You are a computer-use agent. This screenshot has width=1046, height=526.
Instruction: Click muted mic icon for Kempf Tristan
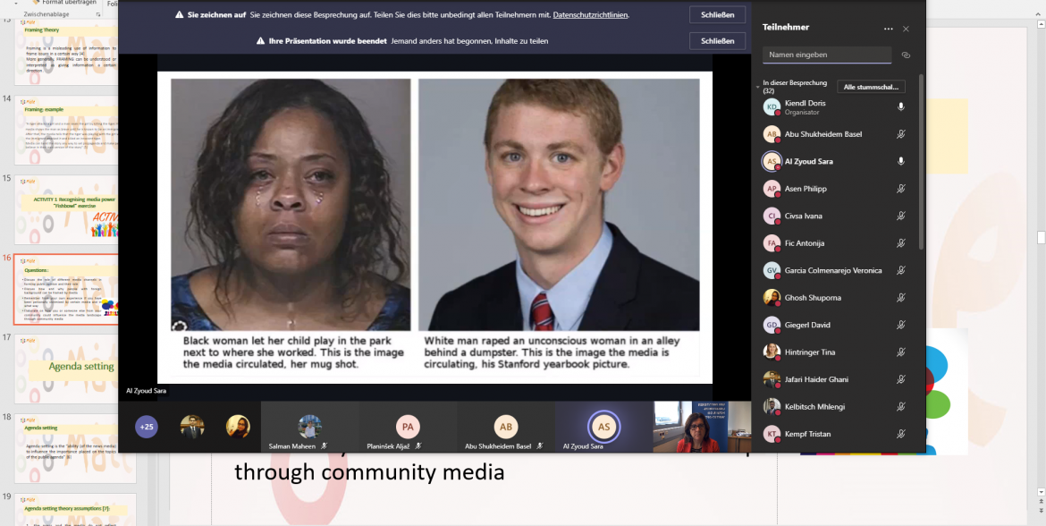pos(901,434)
